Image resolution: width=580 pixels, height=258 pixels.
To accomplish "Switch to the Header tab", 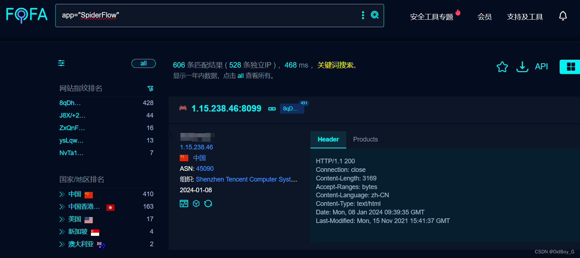I will 328,139.
